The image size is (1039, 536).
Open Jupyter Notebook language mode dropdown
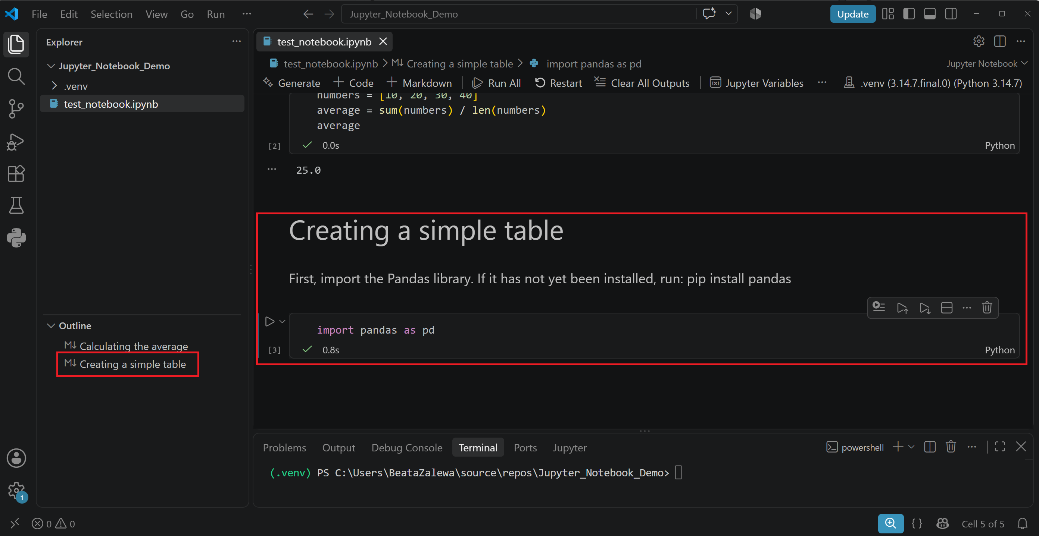(x=987, y=64)
